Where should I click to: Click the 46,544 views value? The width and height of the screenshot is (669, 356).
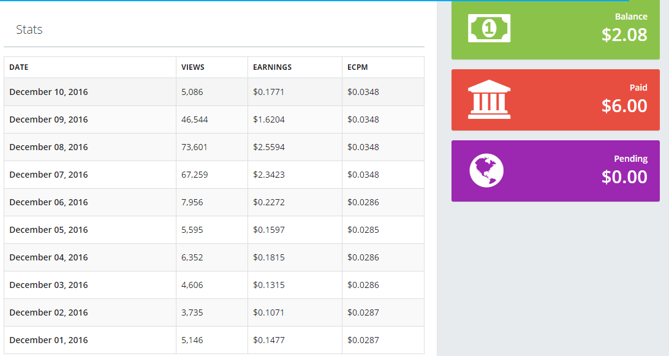pyautogui.click(x=195, y=119)
